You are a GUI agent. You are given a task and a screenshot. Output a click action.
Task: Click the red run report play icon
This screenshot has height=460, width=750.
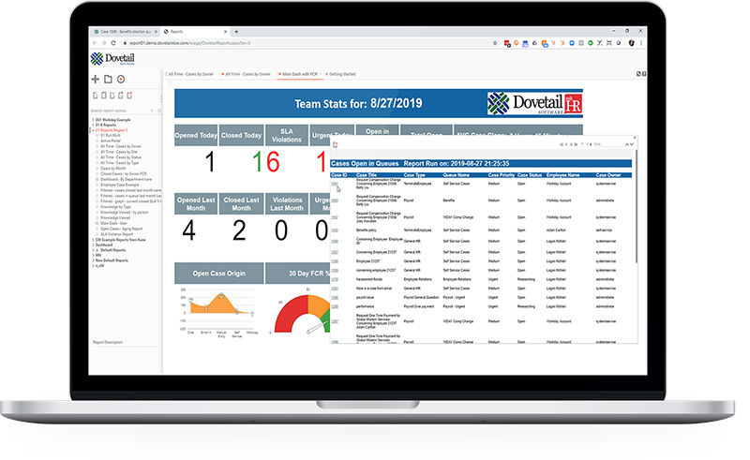[x=121, y=80]
